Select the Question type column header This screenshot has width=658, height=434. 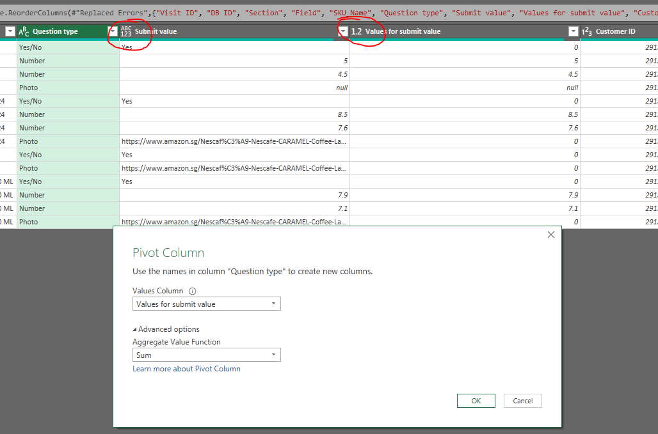pos(68,31)
